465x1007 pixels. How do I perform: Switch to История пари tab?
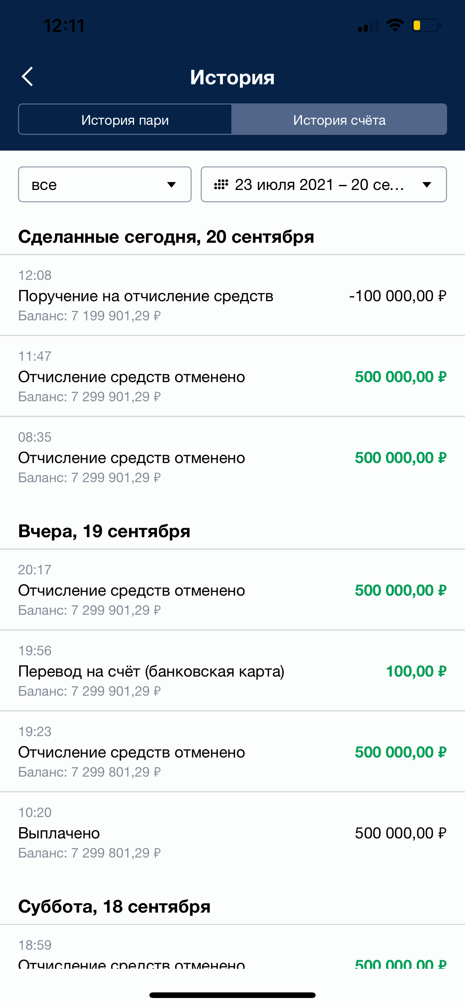click(x=125, y=120)
